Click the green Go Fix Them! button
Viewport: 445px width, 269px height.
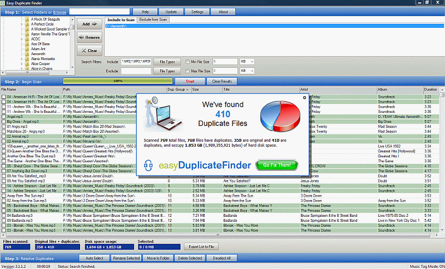[x=277, y=165]
